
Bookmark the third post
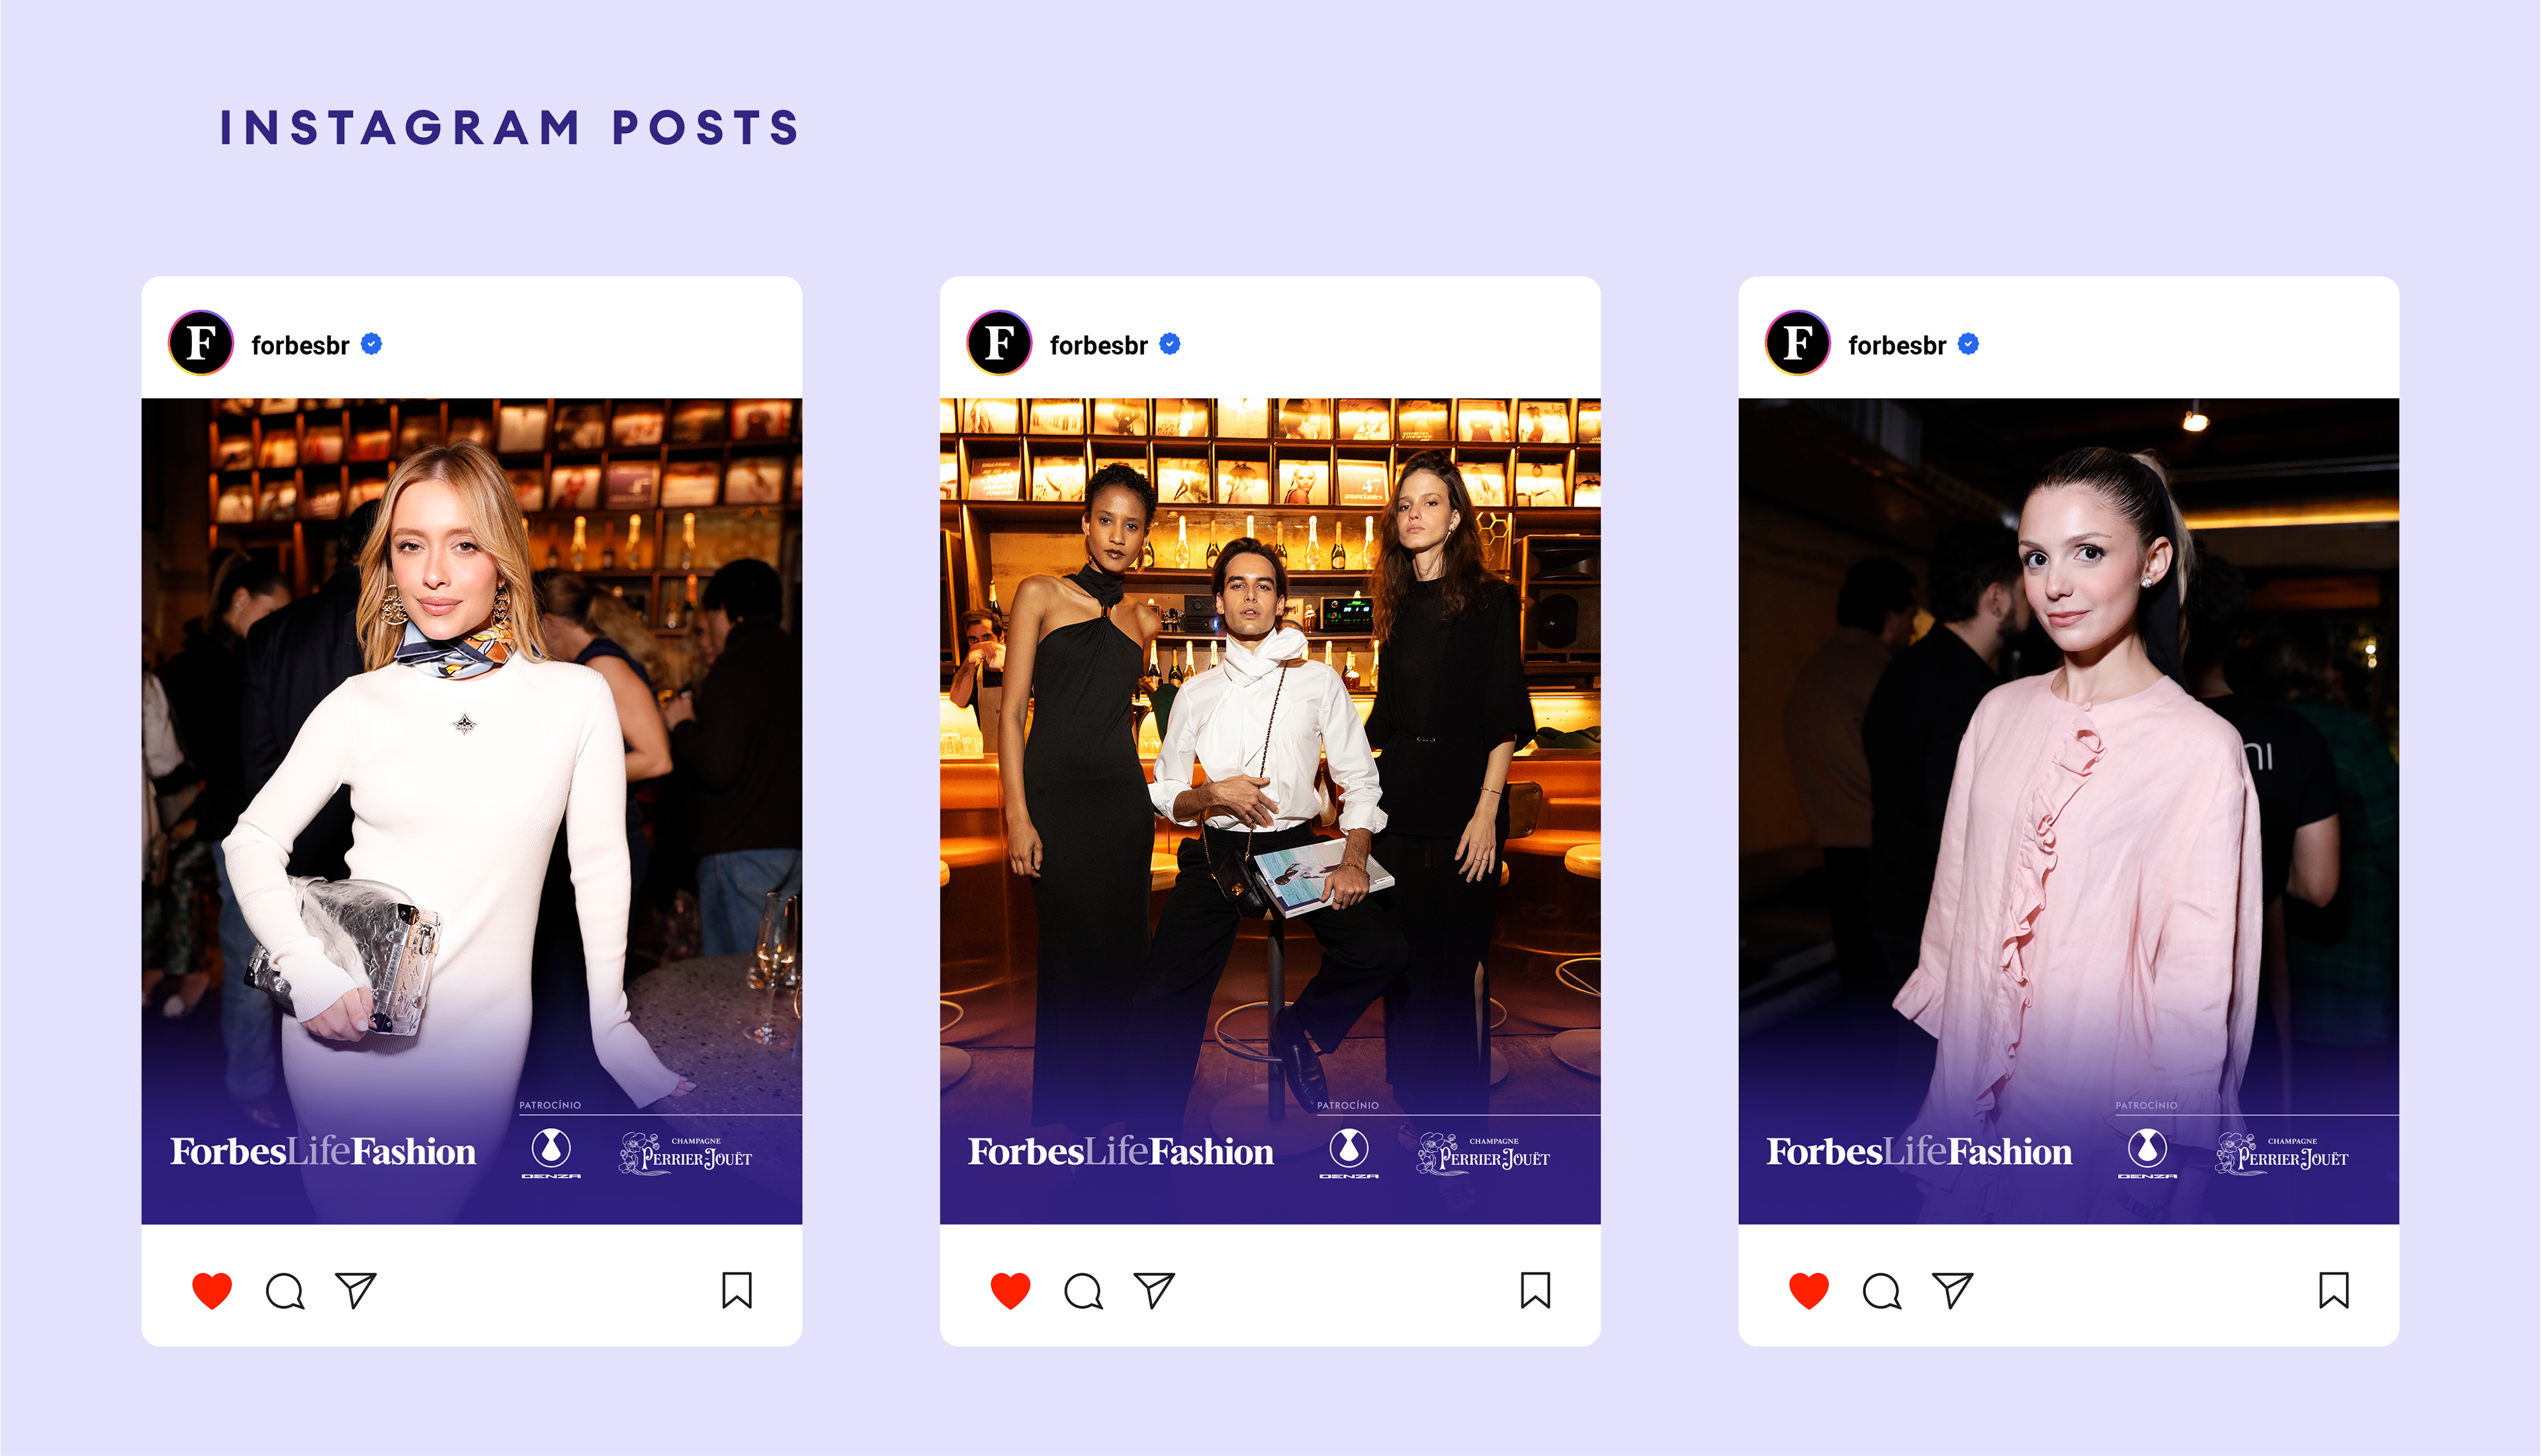coord(2334,1290)
